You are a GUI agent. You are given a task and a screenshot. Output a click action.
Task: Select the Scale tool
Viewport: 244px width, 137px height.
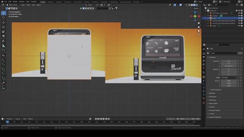pos(3,32)
